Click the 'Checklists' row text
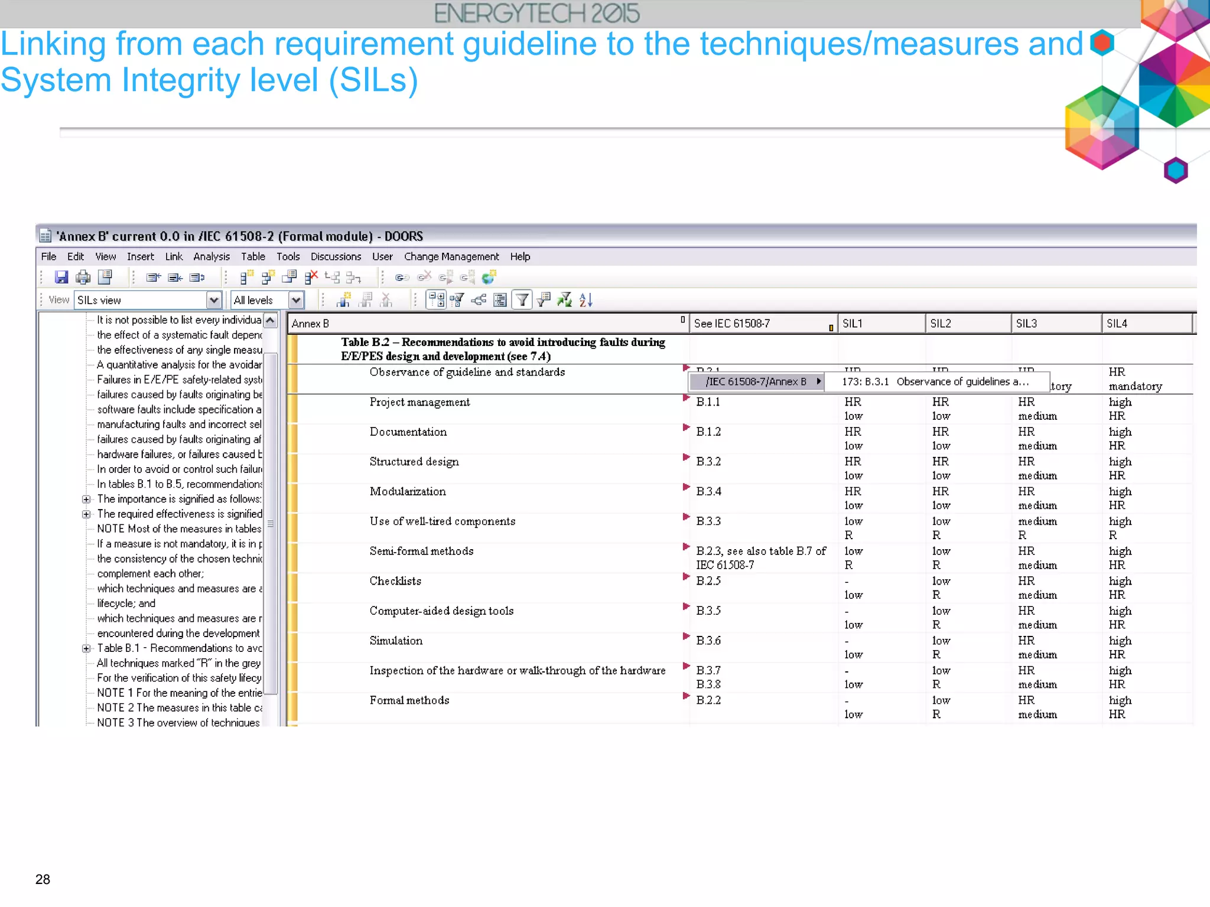The width and height of the screenshot is (1210, 907). coord(395,581)
